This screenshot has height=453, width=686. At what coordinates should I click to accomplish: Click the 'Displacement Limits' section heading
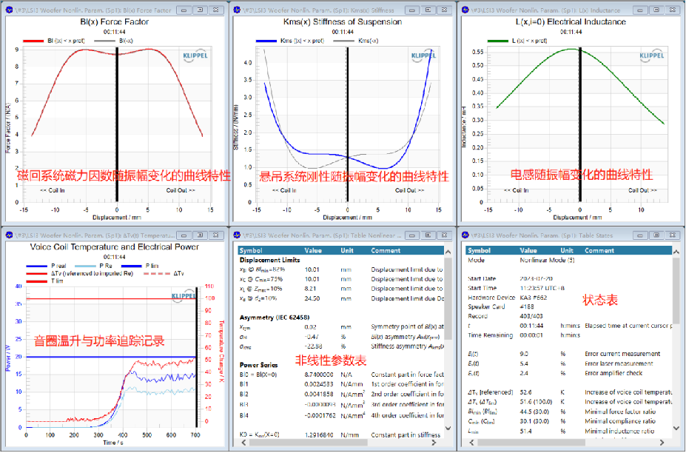(269, 260)
